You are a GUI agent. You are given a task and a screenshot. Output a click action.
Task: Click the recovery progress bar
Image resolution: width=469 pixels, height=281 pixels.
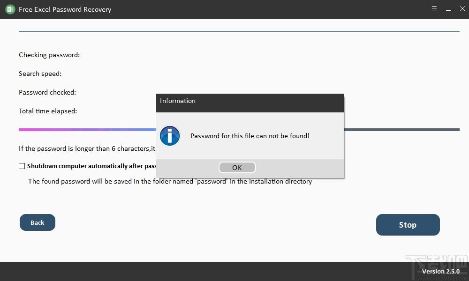click(x=239, y=130)
